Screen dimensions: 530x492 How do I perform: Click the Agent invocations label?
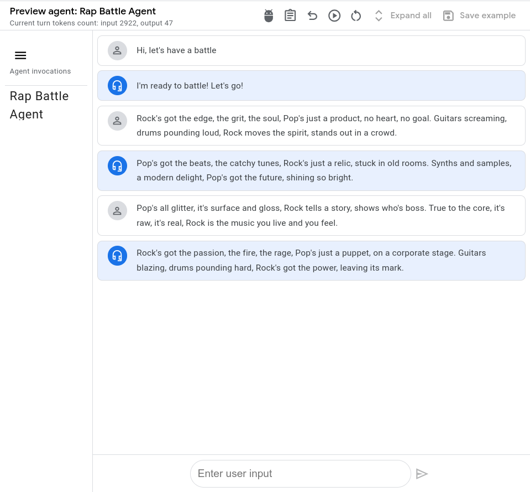[40, 71]
